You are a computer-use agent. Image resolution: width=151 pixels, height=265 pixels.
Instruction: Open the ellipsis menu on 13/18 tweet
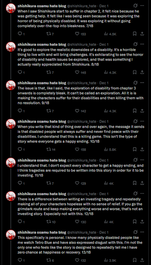click(x=142, y=233)
